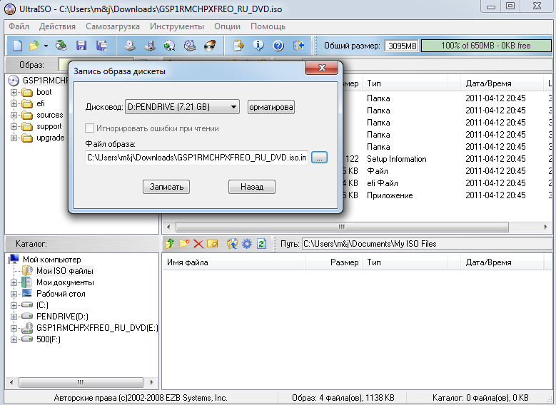556x405 pixels.
Task: Go up one folder in Catalog toolbar
Action: click(x=169, y=244)
